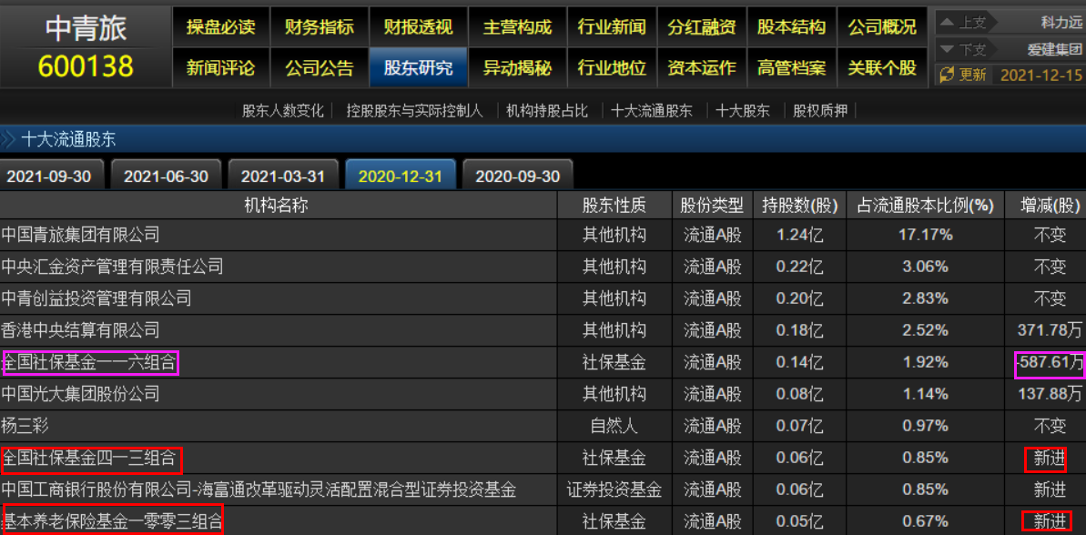Click the 137.88万 change value

[x=1050, y=394]
